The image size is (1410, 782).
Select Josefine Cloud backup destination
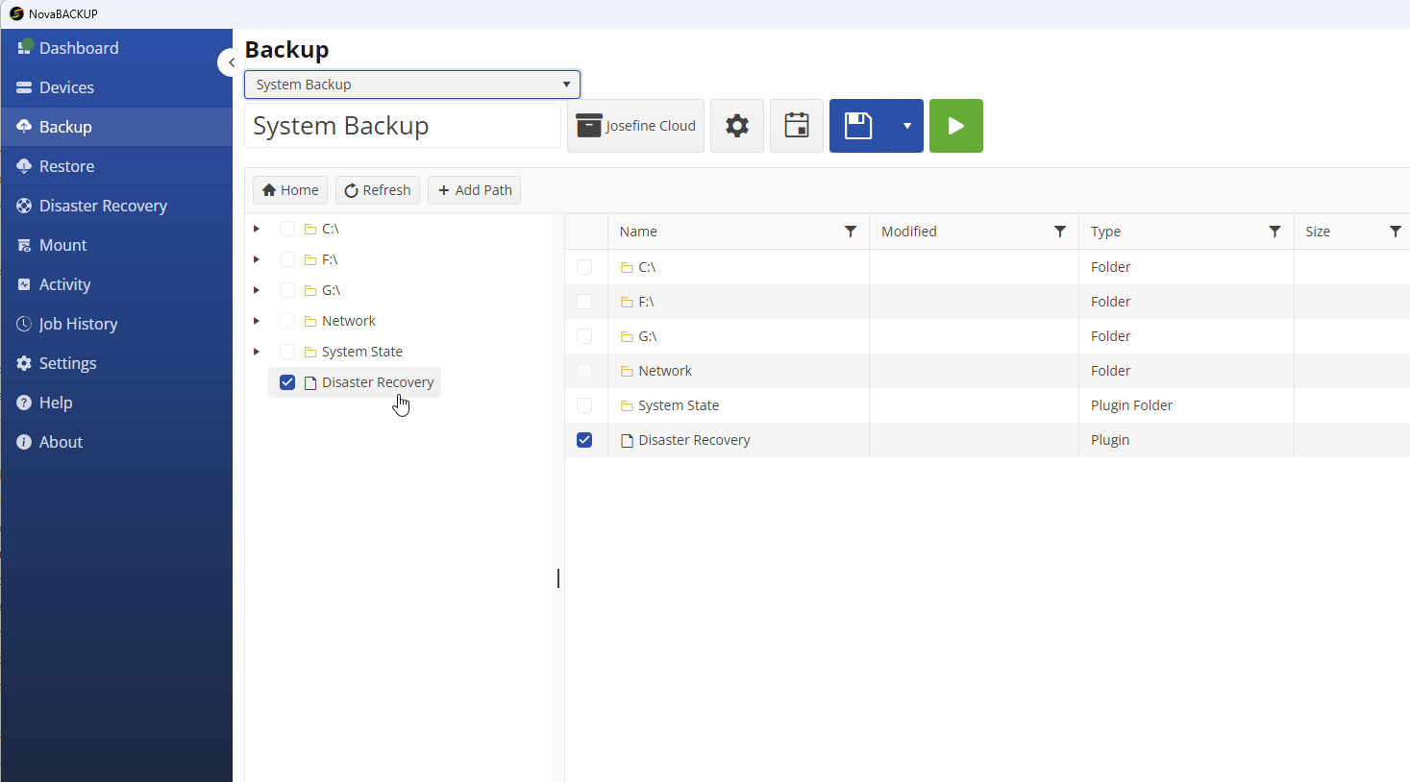coord(635,126)
